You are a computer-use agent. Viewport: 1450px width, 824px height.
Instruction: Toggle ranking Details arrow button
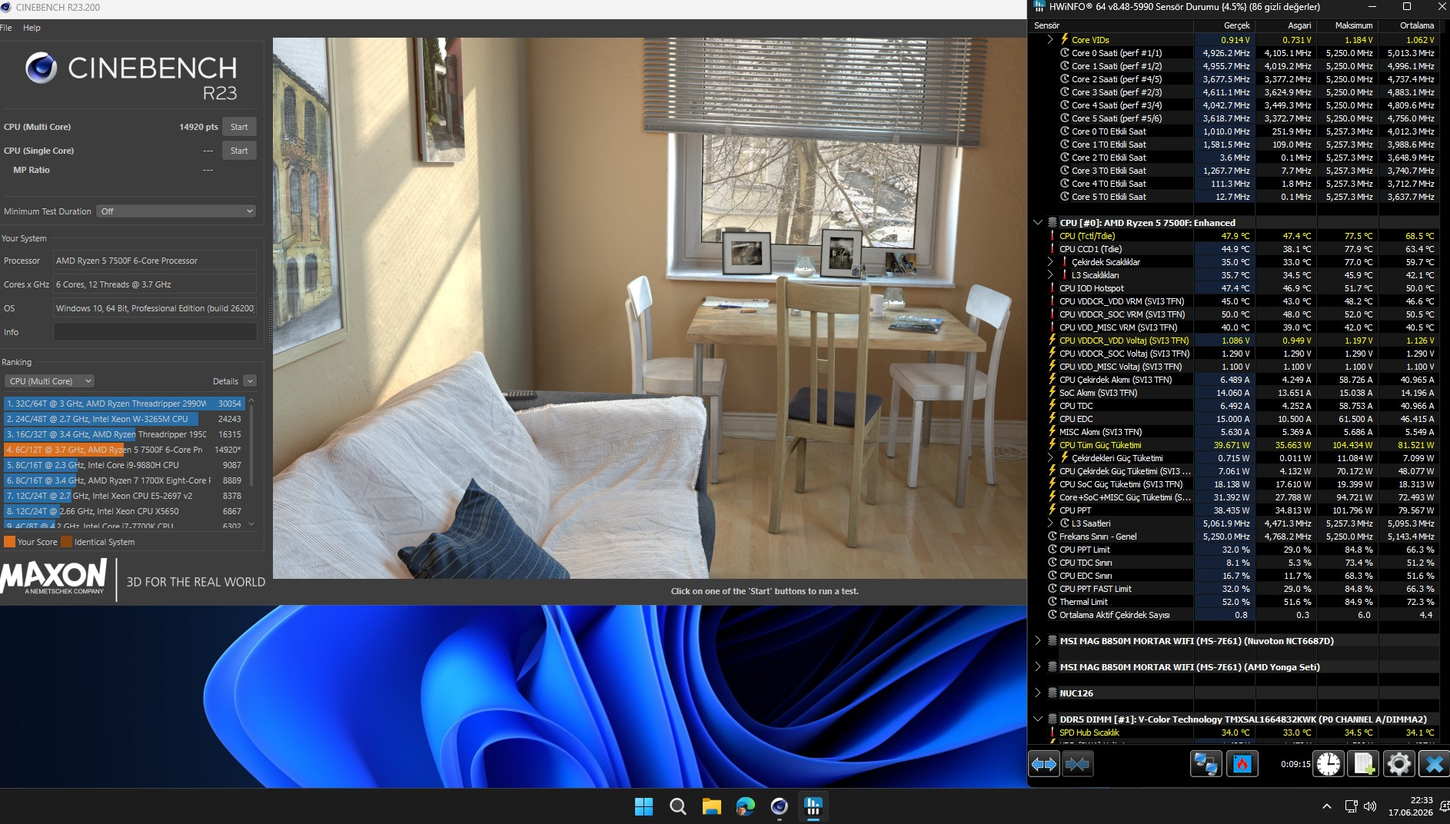[250, 381]
